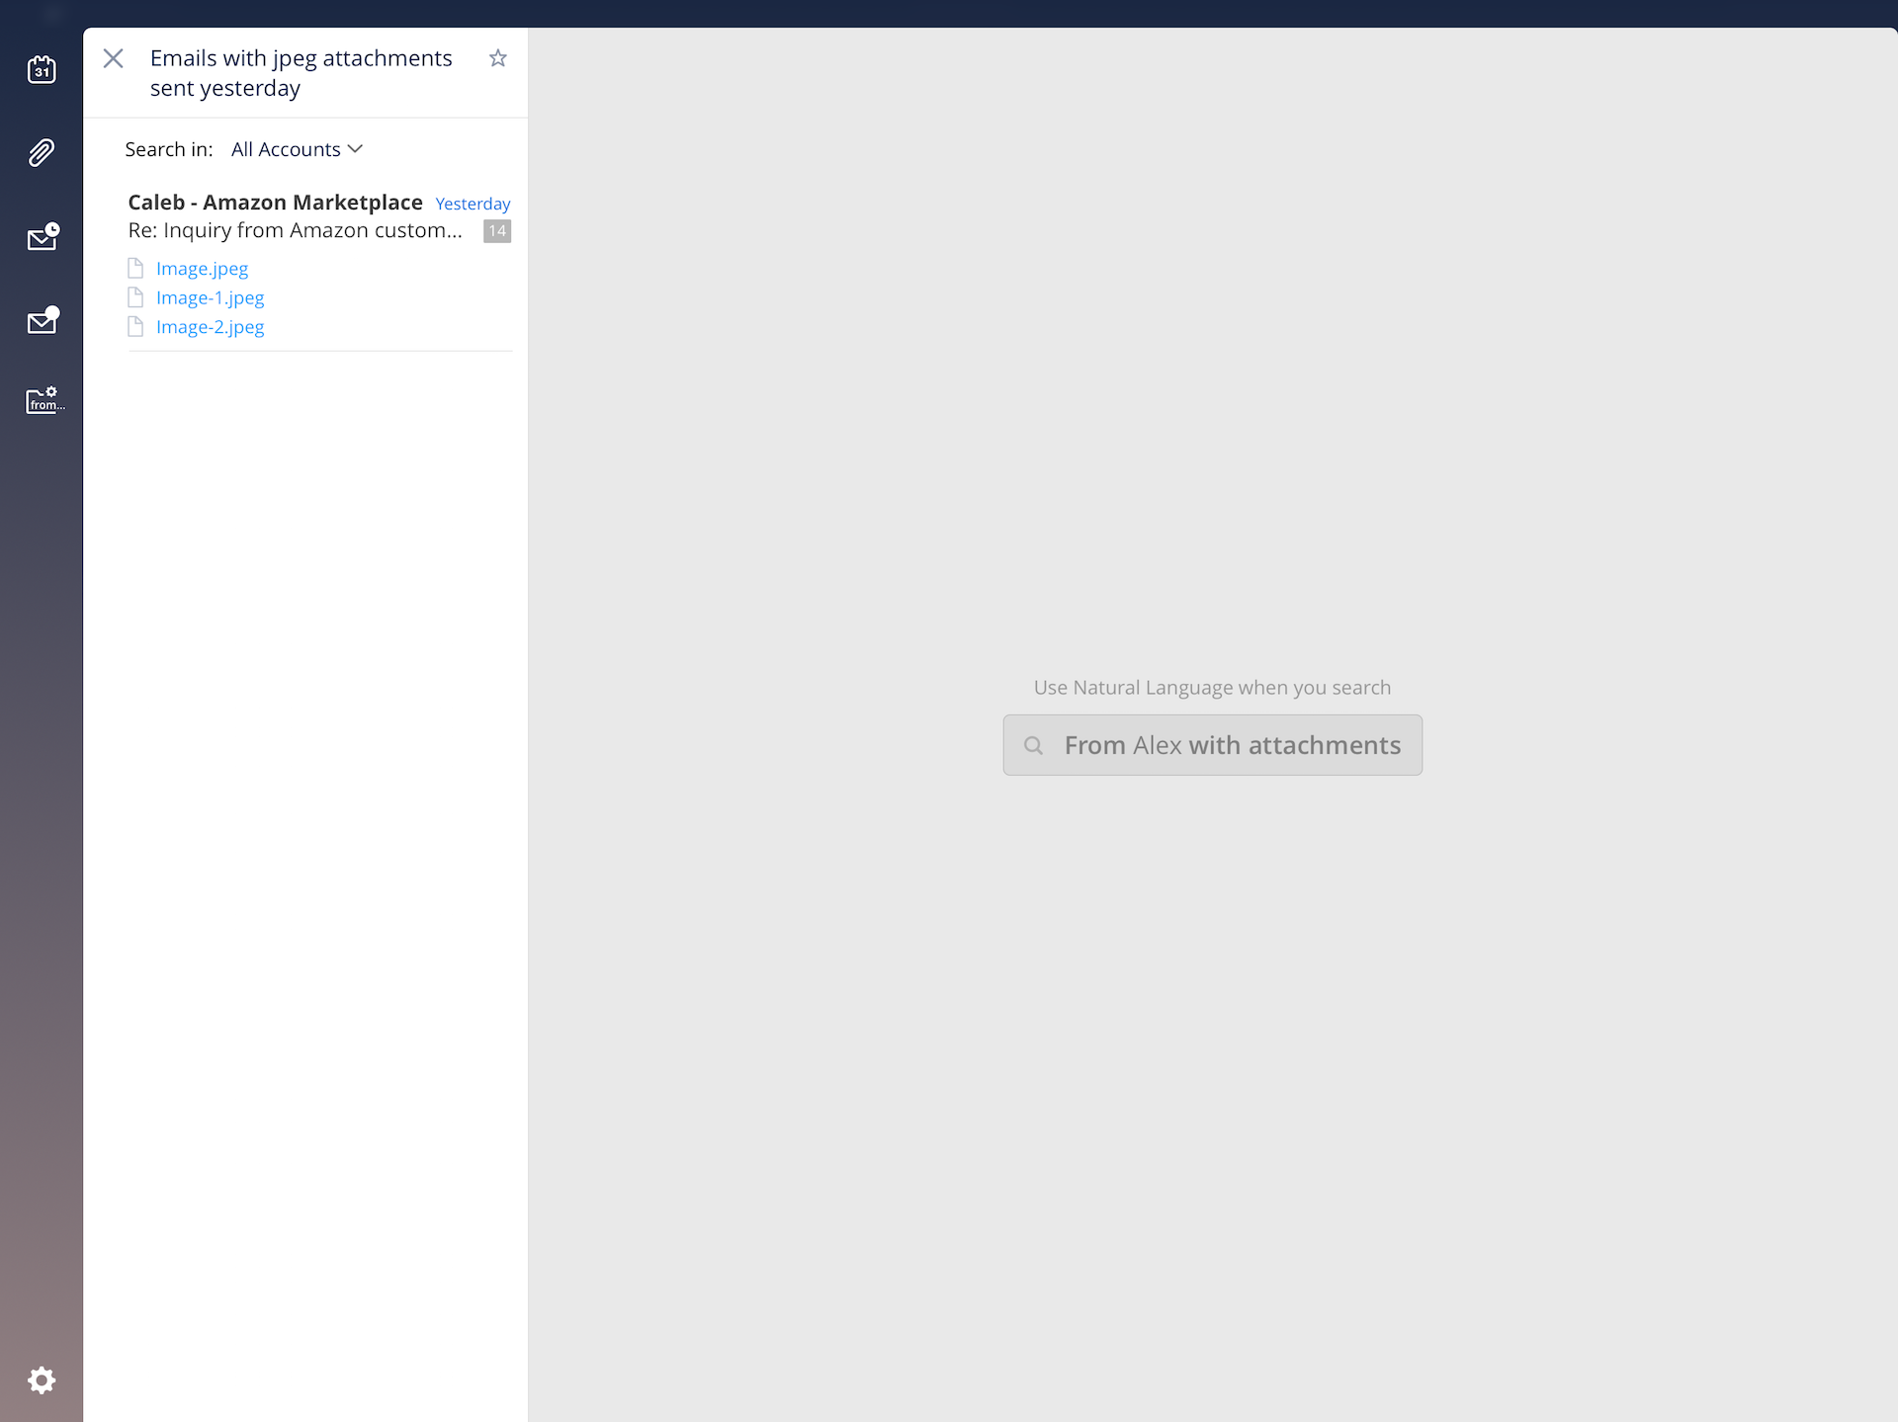
Task: Close the search results panel
Action: click(114, 58)
